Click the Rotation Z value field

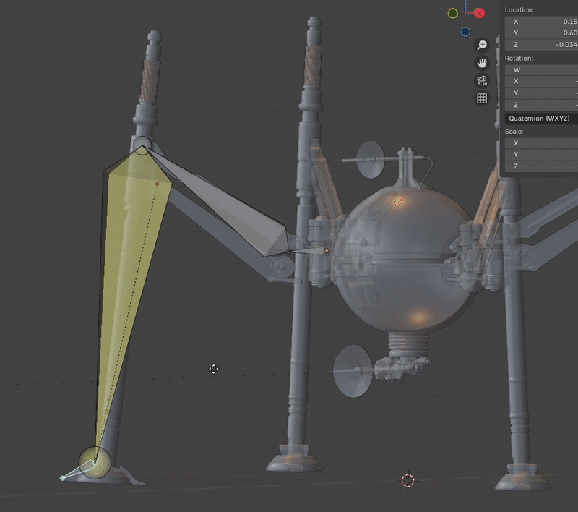click(541, 105)
